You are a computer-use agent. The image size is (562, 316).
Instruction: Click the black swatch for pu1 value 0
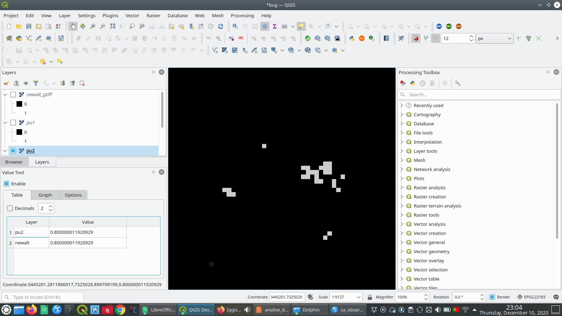click(x=19, y=132)
